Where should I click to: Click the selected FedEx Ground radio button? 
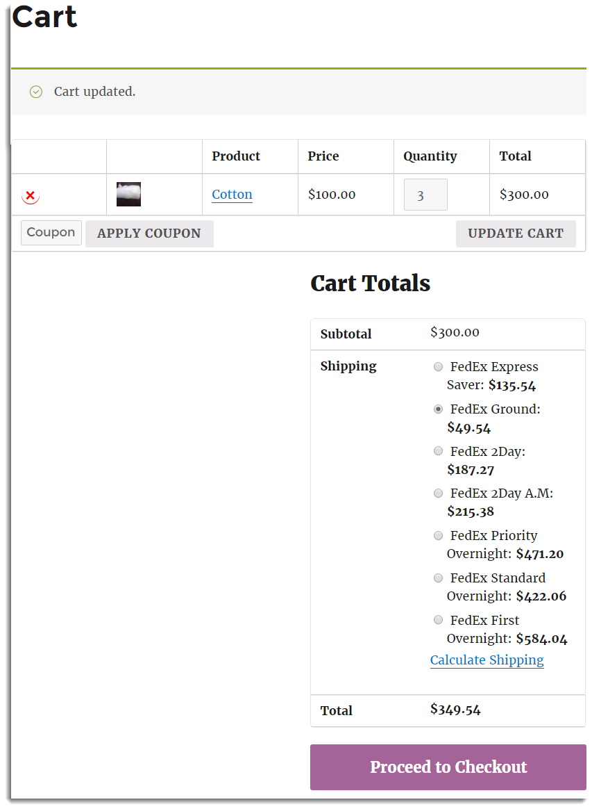coord(438,409)
